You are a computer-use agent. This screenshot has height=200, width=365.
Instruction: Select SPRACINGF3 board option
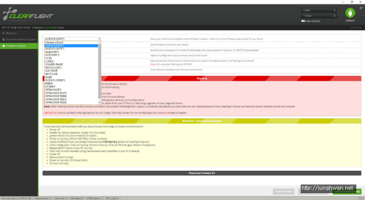click(71, 90)
